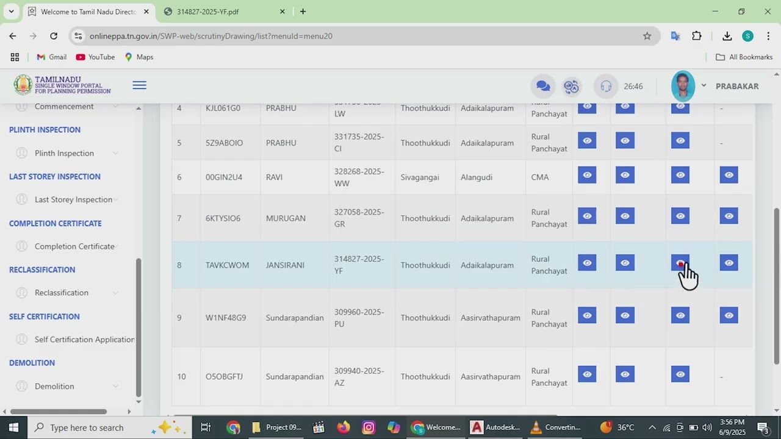Select the Welcome to Tamil Nadu Directorate tab
Image resolution: width=781 pixels, height=439 pixels.
coord(88,12)
